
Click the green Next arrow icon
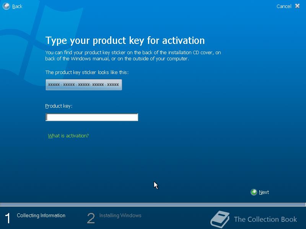254,192
